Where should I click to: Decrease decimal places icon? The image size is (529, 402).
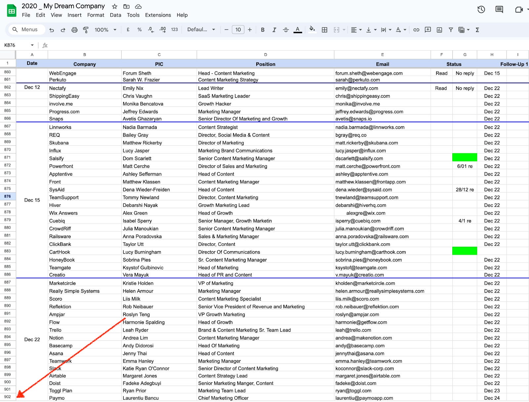tap(151, 30)
